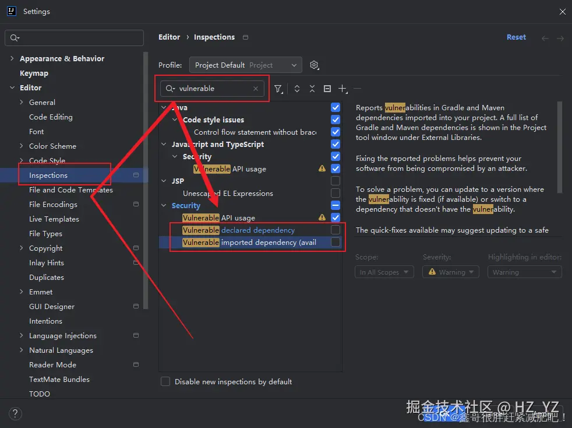
Task: Toggle the JSP group checkbox
Action: [336, 181]
